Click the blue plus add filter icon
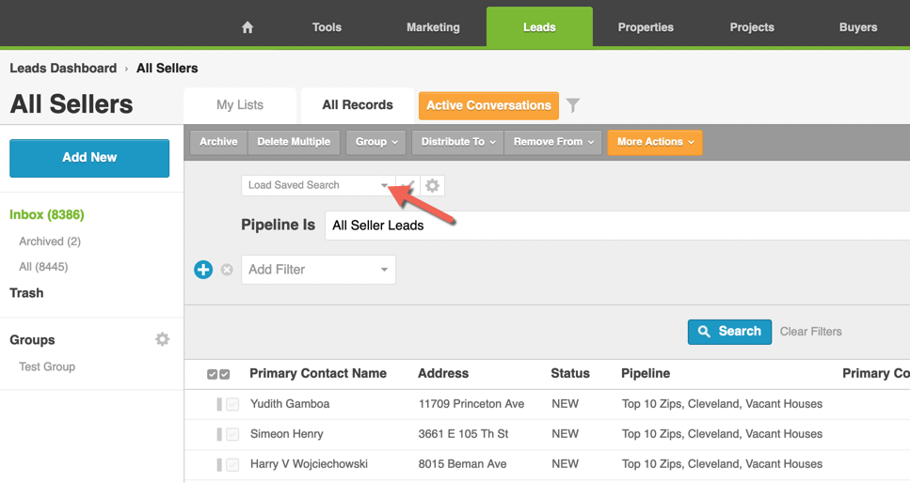The height and width of the screenshot is (483, 910). click(x=203, y=270)
